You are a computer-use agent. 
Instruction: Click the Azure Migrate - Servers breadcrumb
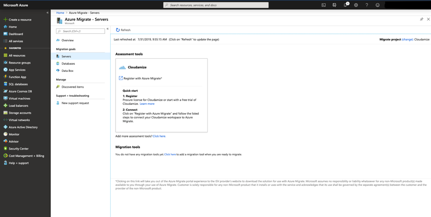point(84,13)
